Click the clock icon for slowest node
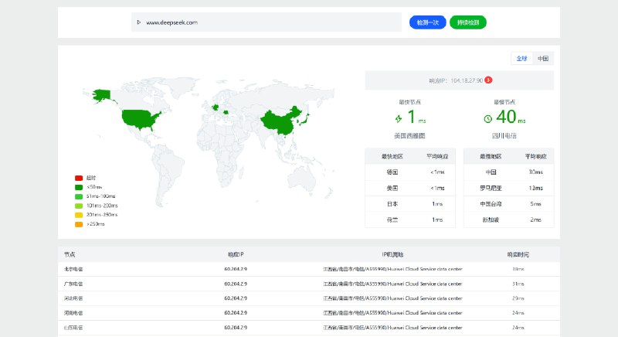 pyautogui.click(x=487, y=119)
